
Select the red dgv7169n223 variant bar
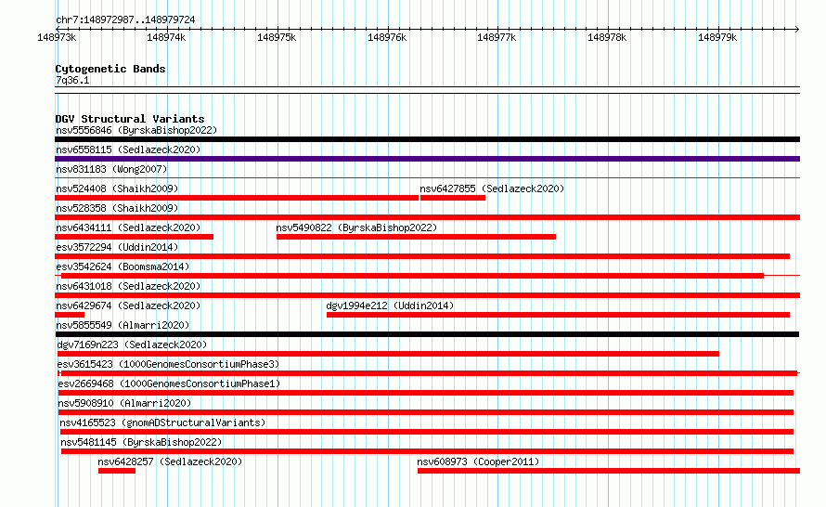coord(388,354)
